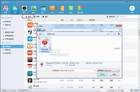Tick the checkbox beside the Three Kingdoms game
140x92 pixels.
click(25, 60)
